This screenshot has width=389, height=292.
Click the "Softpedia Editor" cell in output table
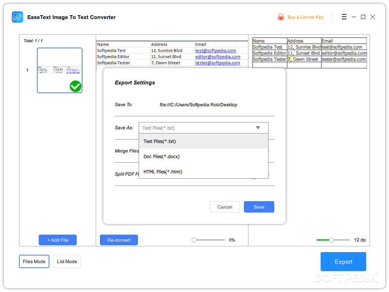tap(269, 53)
